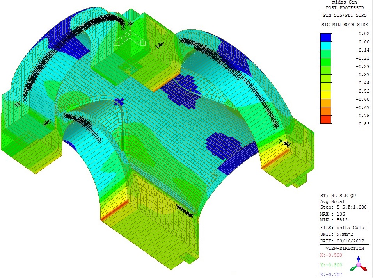Click the -0.21 legend value
The height and width of the screenshot is (278, 373).
coord(362,58)
